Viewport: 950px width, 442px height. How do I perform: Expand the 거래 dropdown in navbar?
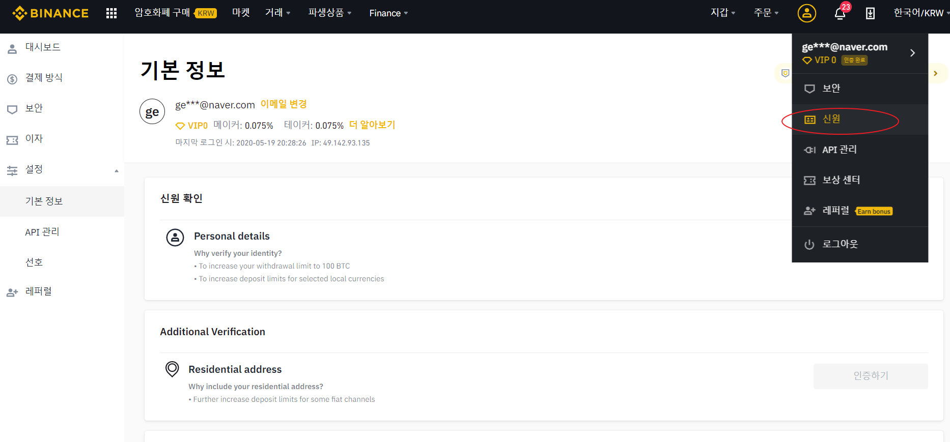278,13
